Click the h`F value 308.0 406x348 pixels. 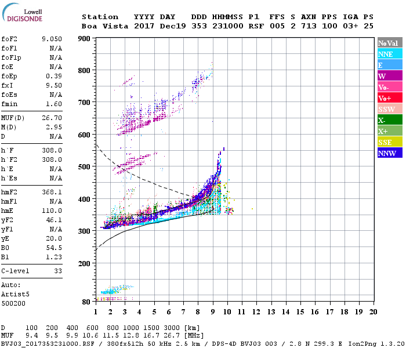52,150
